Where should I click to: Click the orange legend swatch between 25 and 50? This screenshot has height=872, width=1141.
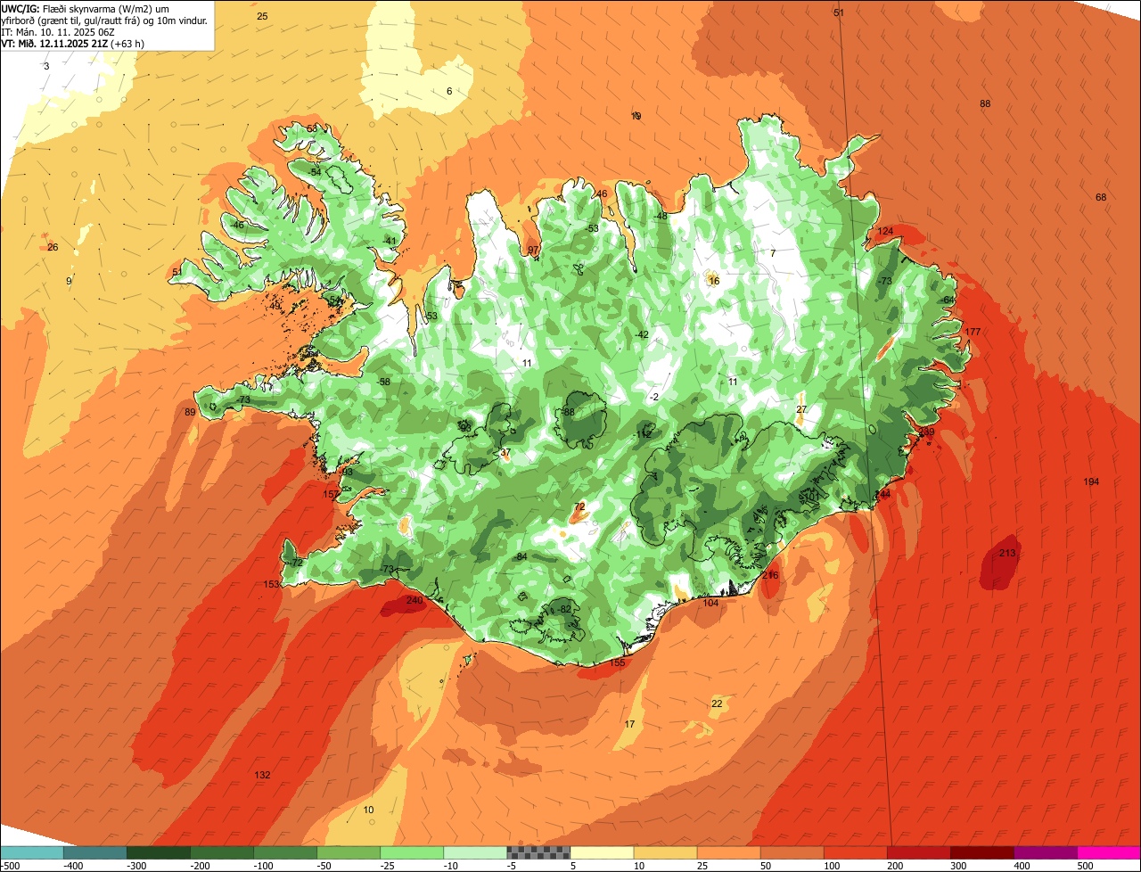[728, 852]
